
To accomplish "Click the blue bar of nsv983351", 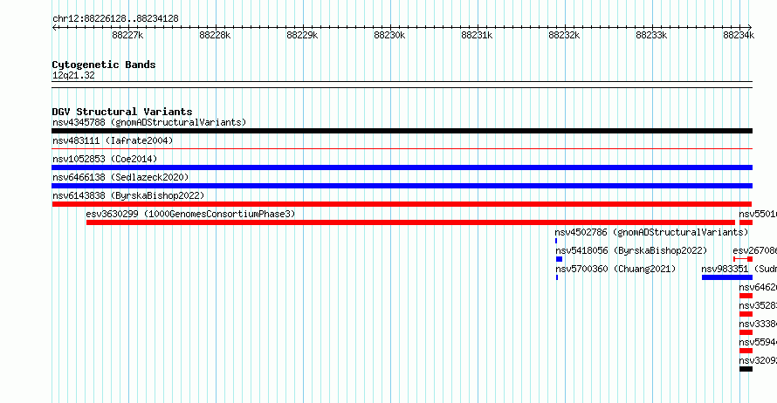I will [727, 277].
